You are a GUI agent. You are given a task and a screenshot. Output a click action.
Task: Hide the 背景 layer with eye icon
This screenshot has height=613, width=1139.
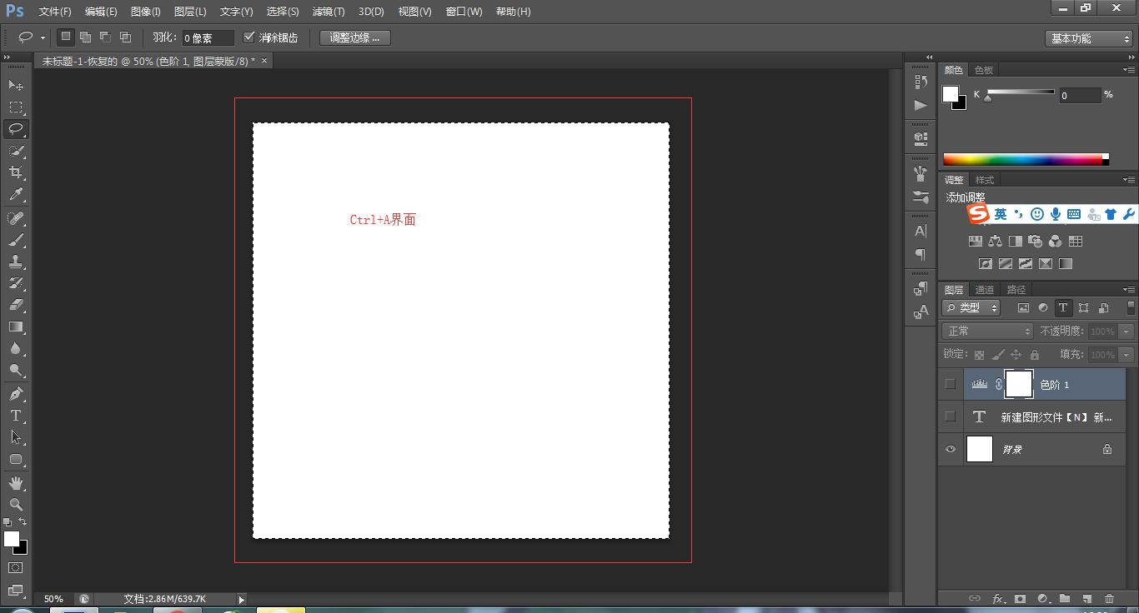pyautogui.click(x=951, y=450)
